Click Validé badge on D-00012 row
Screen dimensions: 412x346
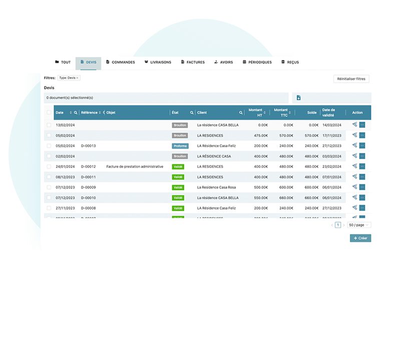pyautogui.click(x=178, y=167)
